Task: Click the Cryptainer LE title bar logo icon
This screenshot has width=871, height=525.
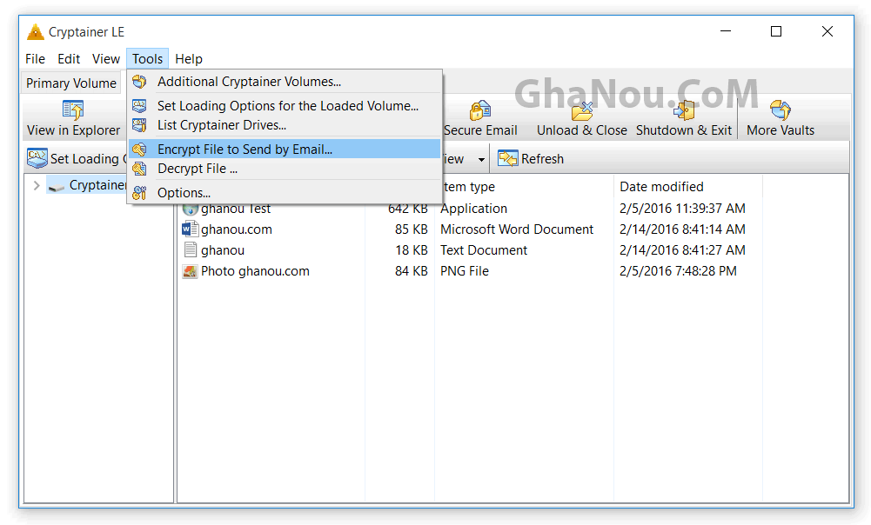Action: [36, 32]
